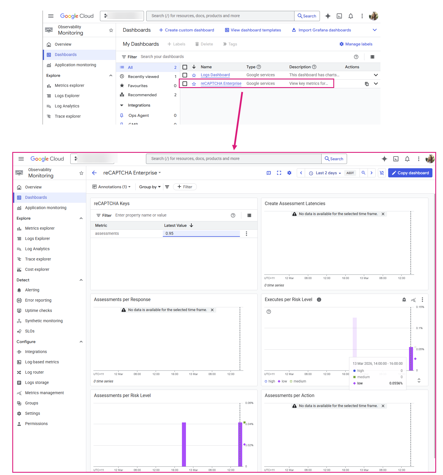443x475 pixels.
Task: Collapse the Integrations category triangle
Action: [x=122, y=105]
